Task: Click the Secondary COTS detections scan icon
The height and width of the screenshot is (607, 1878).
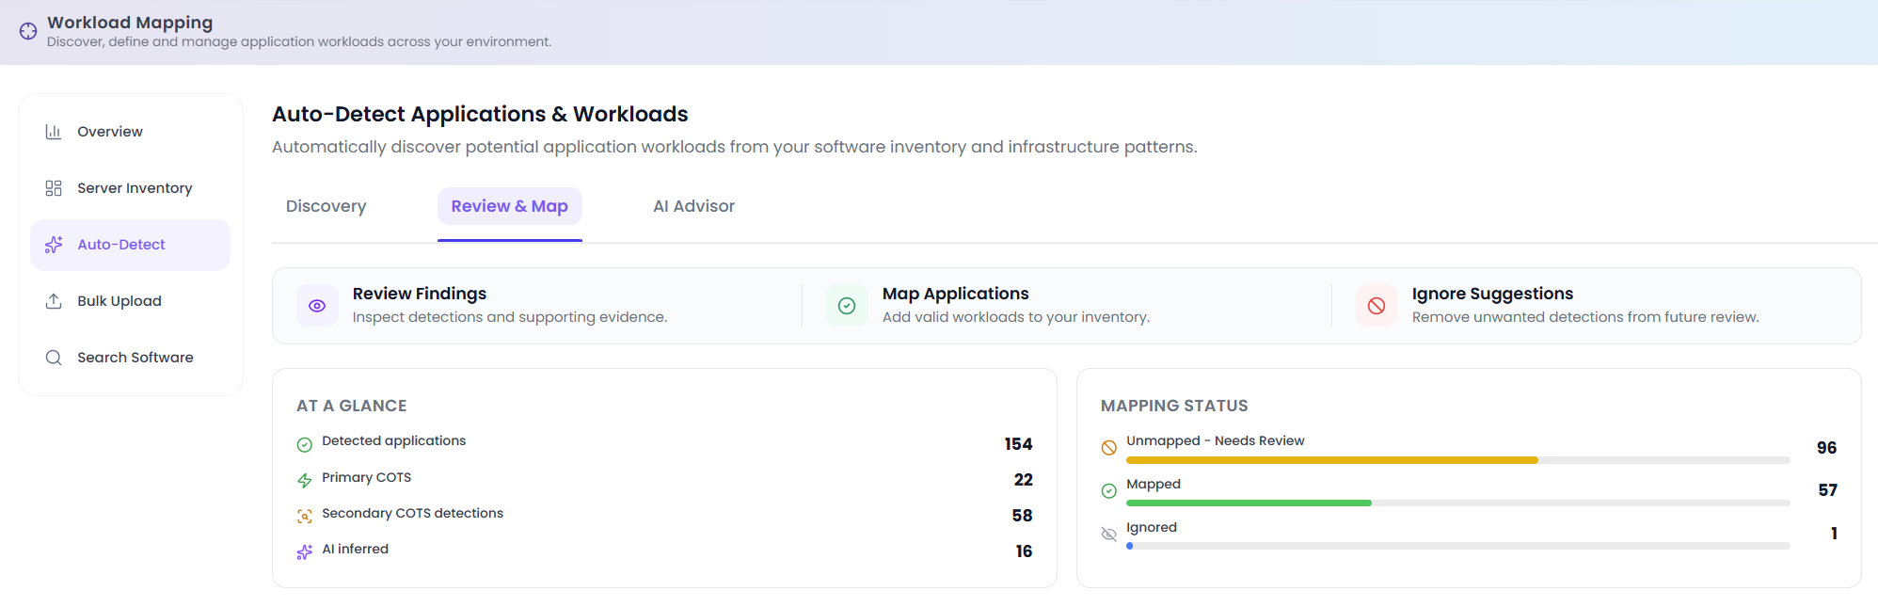Action: [x=305, y=517]
